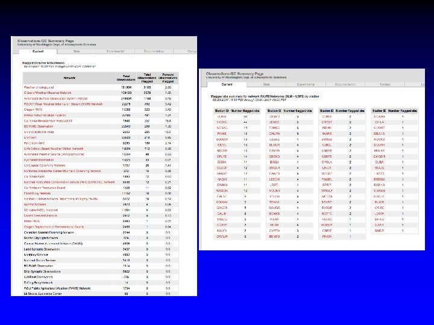This screenshot has height=325, width=434.
Task: Open the SUGAR station link
Action: pos(274,168)
